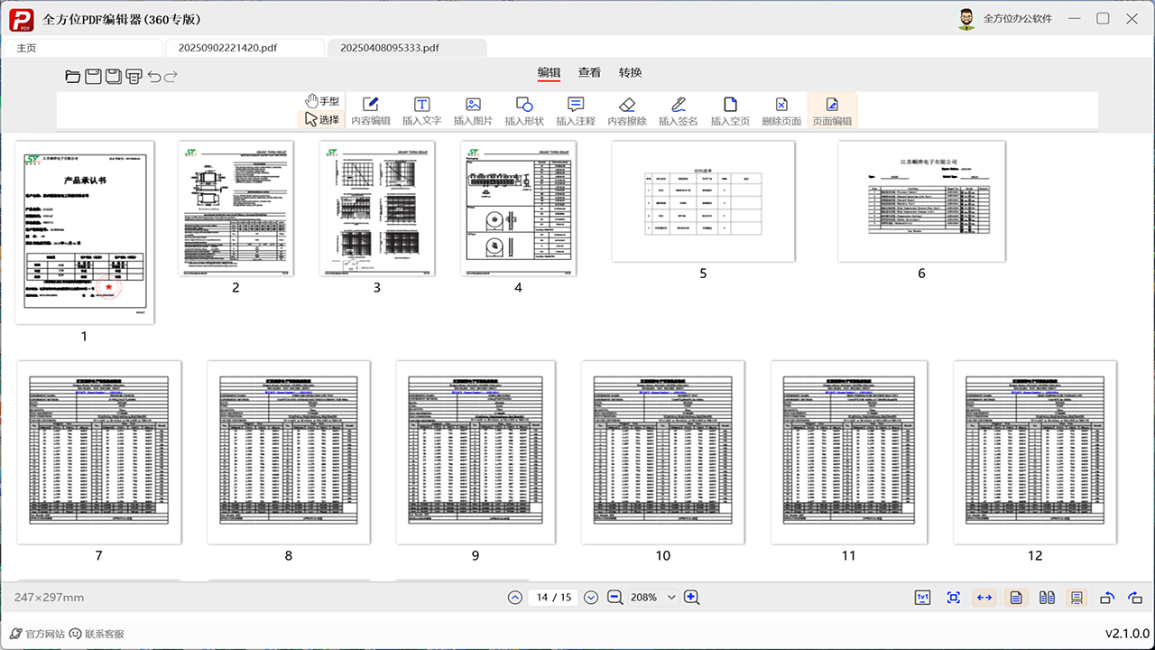Viewport: 1155px width, 650px height.
Task: Click the previous page up chevron
Action: [x=515, y=597]
